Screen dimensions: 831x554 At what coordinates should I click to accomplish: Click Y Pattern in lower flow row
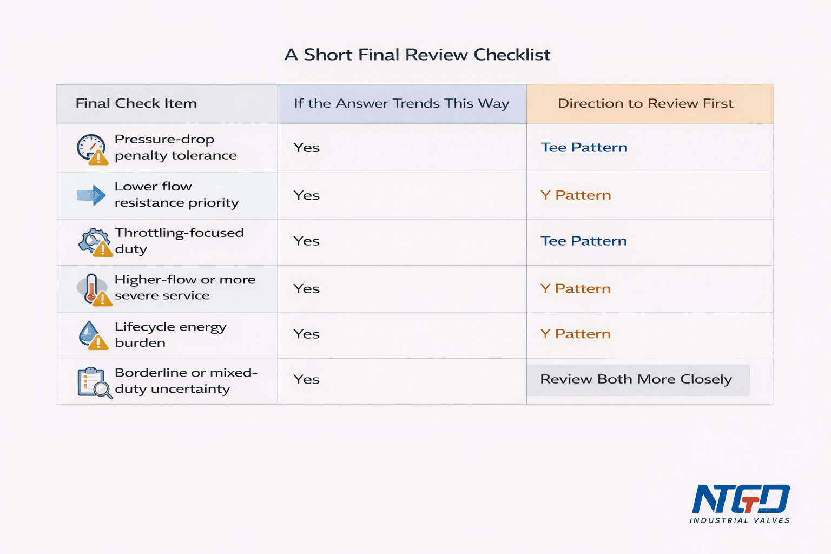576,195
